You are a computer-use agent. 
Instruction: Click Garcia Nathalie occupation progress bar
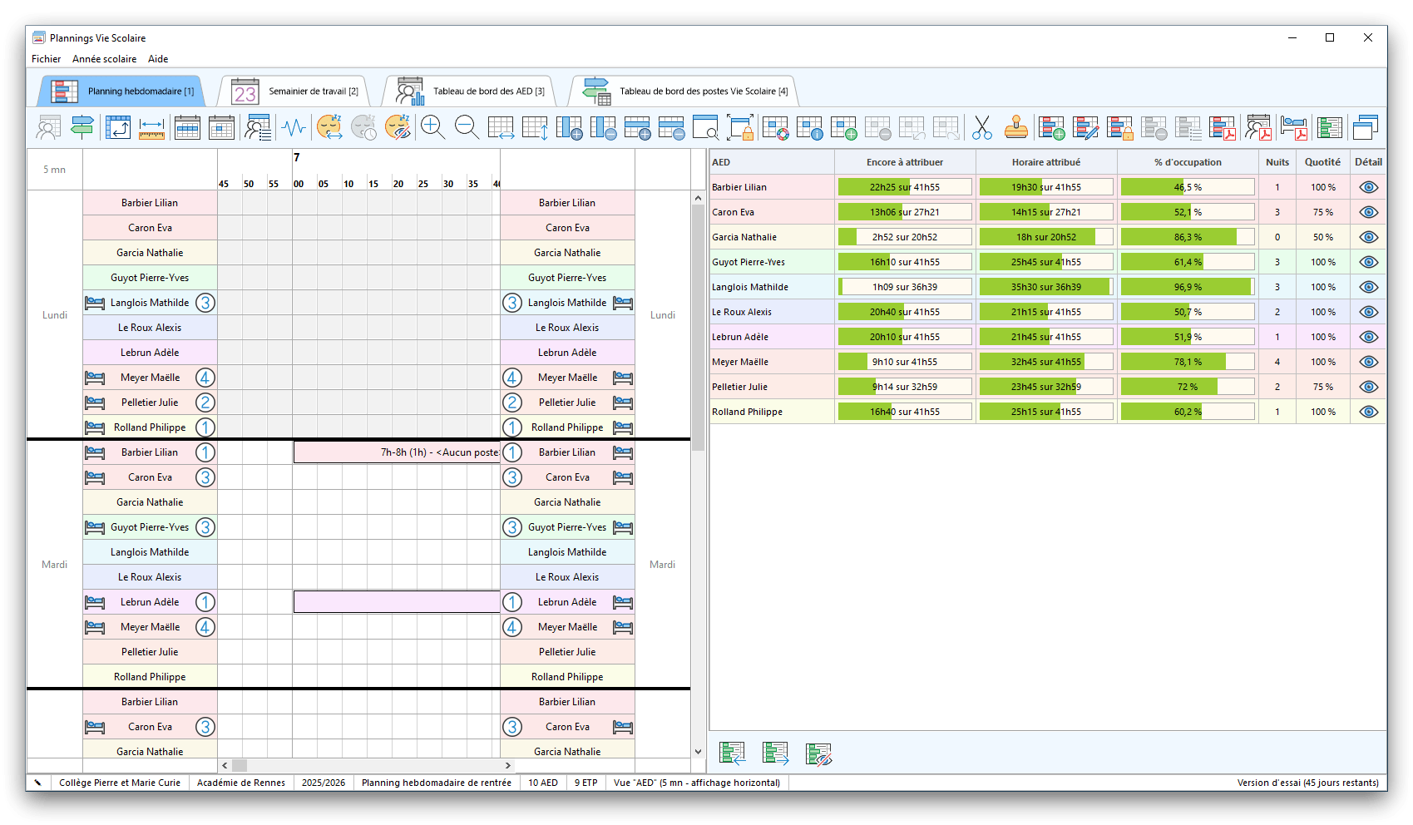tap(1187, 237)
